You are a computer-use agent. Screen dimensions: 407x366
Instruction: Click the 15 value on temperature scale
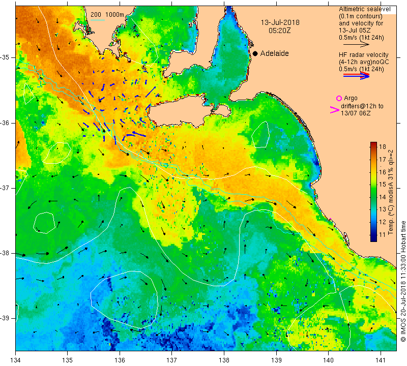(x=383, y=185)
